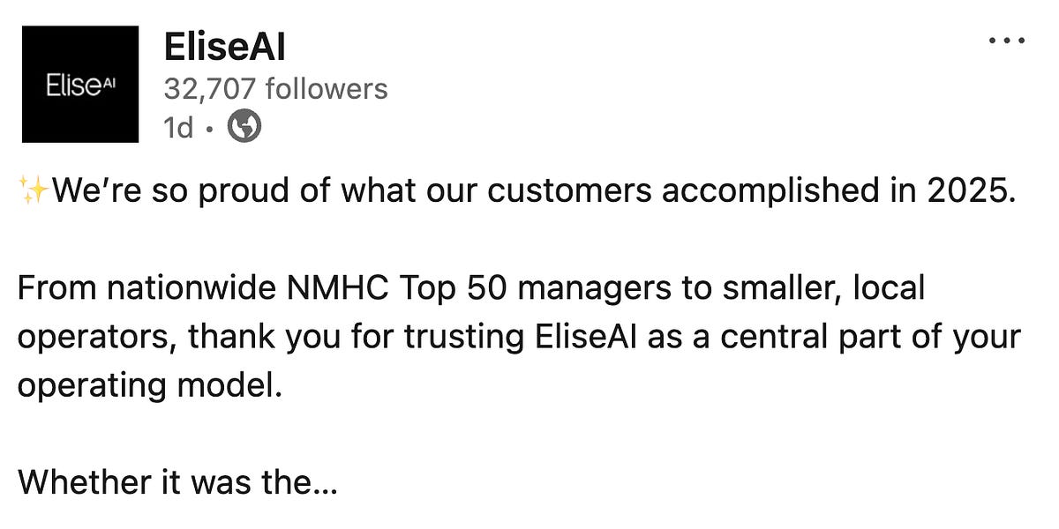
Task: Open the EliseAI company name link
Action: (x=224, y=48)
